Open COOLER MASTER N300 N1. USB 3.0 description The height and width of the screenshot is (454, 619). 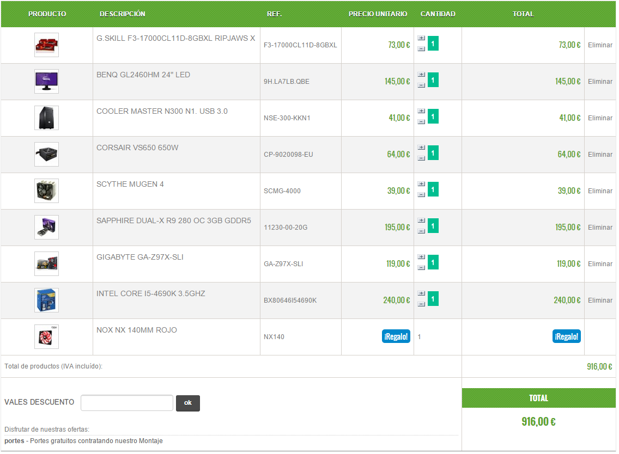pos(162,111)
